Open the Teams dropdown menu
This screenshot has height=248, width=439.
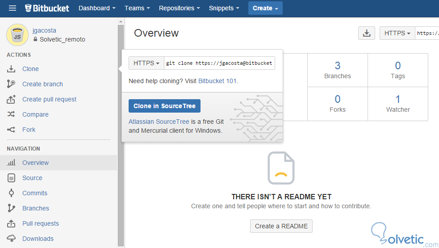point(137,8)
